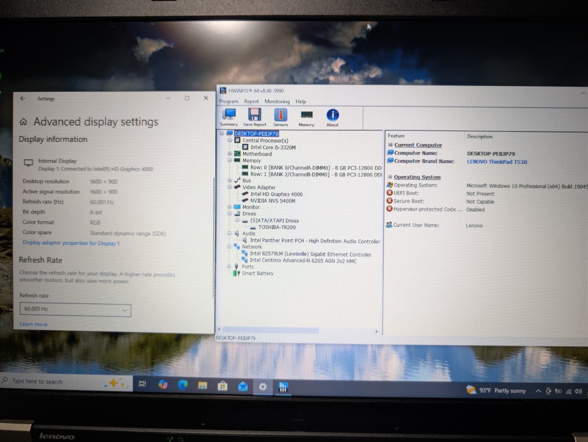Click the tree horizontal scrollbar left arrow
This screenshot has width=588, height=442.
pyautogui.click(x=219, y=329)
